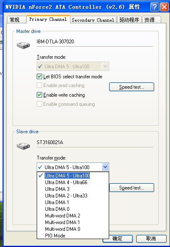170x247 pixels.
Task: Open the 资源 tab
Action: tap(152, 20)
